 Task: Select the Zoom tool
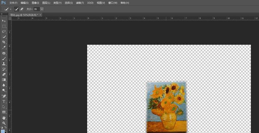click(4, 123)
